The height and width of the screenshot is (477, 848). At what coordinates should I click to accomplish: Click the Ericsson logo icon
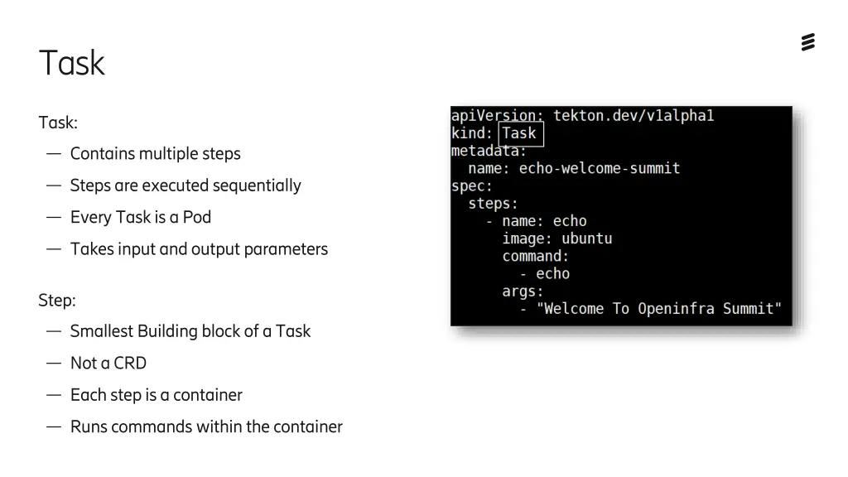[808, 41]
